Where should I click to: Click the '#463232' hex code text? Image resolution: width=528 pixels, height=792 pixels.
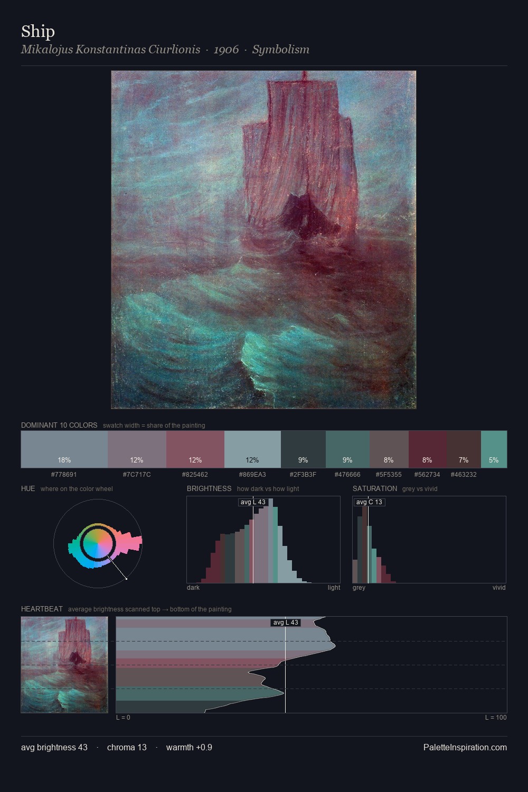pos(464,475)
